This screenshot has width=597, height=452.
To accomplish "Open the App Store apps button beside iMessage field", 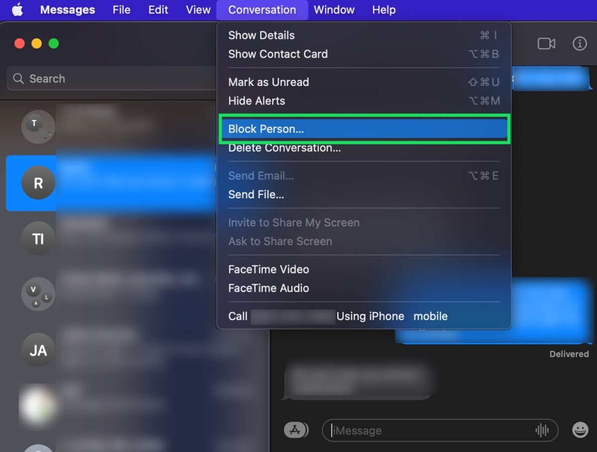I will [296, 430].
